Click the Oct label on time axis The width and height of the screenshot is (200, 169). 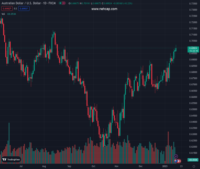pos(94,166)
